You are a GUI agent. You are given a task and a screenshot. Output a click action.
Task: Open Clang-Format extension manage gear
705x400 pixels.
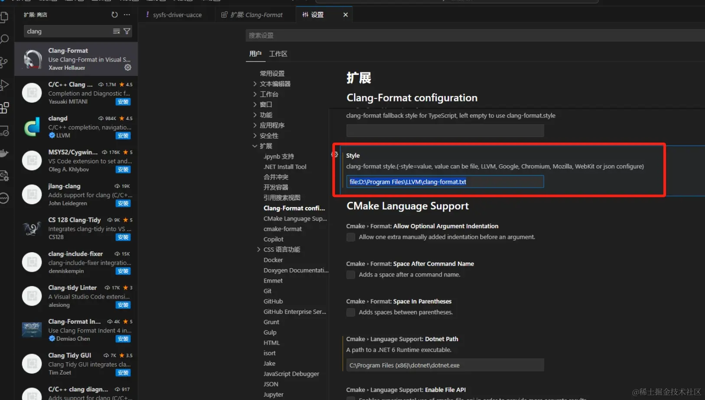pyautogui.click(x=128, y=68)
